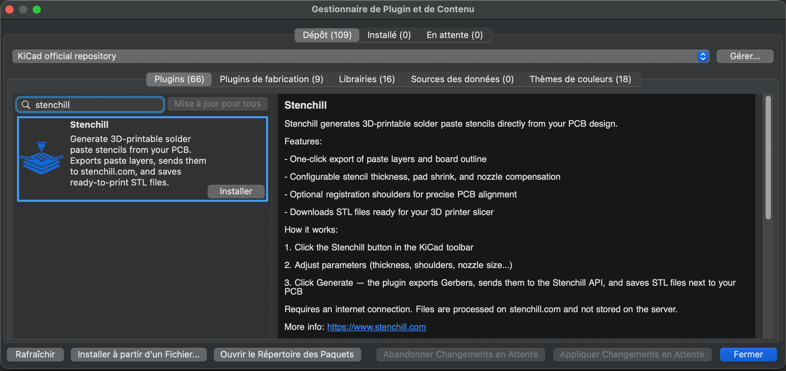
Task: Click the 'Features:' line in description
Action: (303, 141)
